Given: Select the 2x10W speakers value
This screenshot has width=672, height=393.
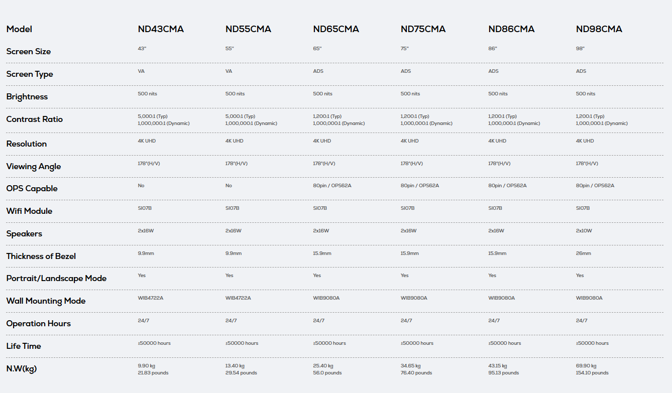Looking at the screenshot, I should (584, 231).
